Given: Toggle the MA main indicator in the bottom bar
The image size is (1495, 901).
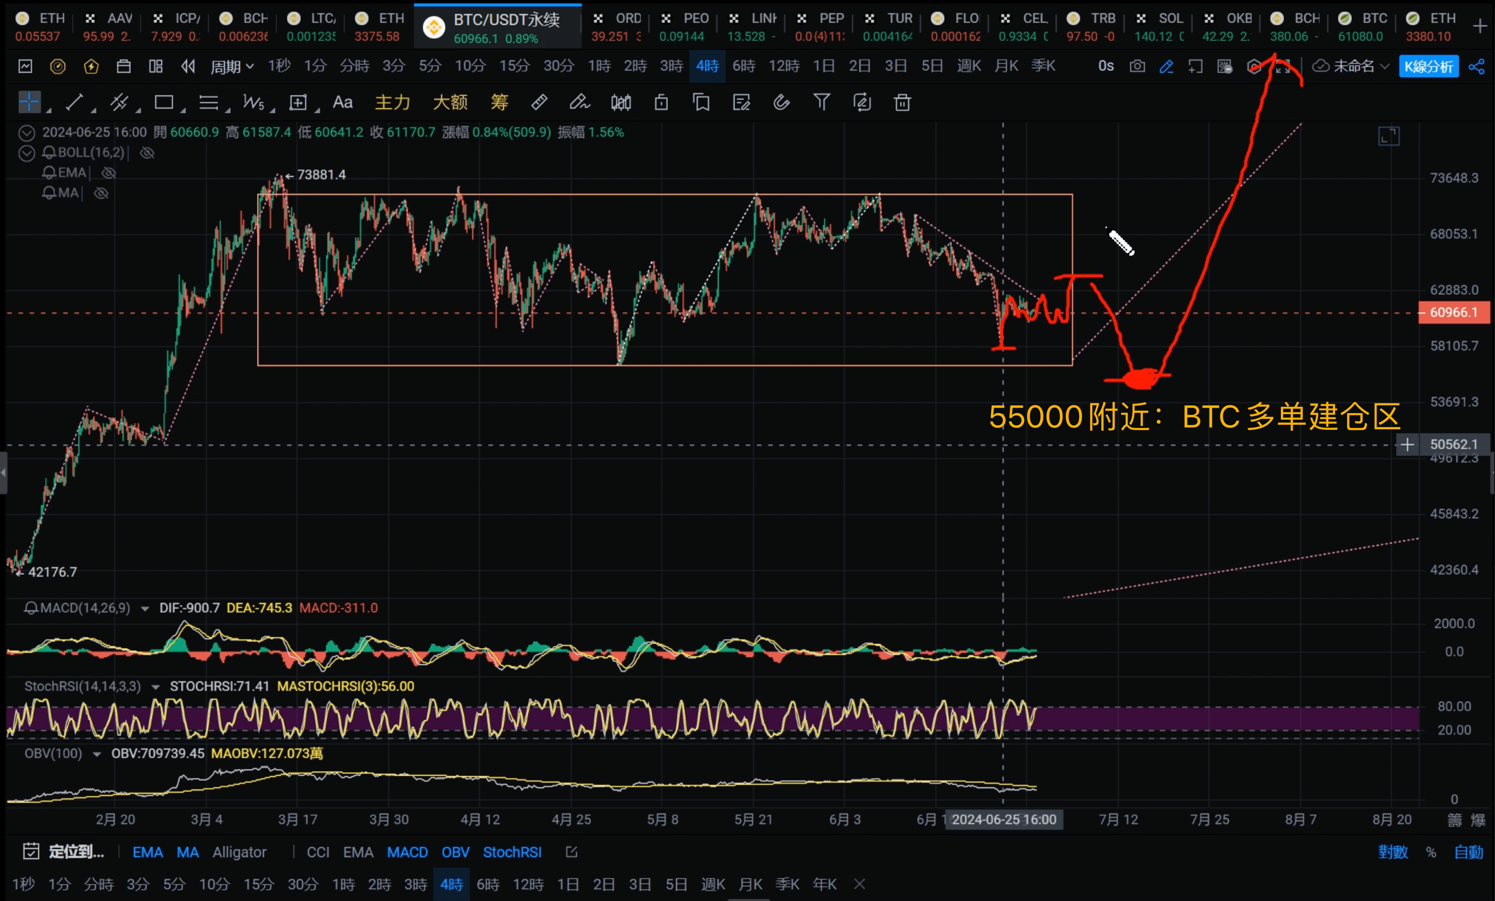Looking at the screenshot, I should 187,852.
